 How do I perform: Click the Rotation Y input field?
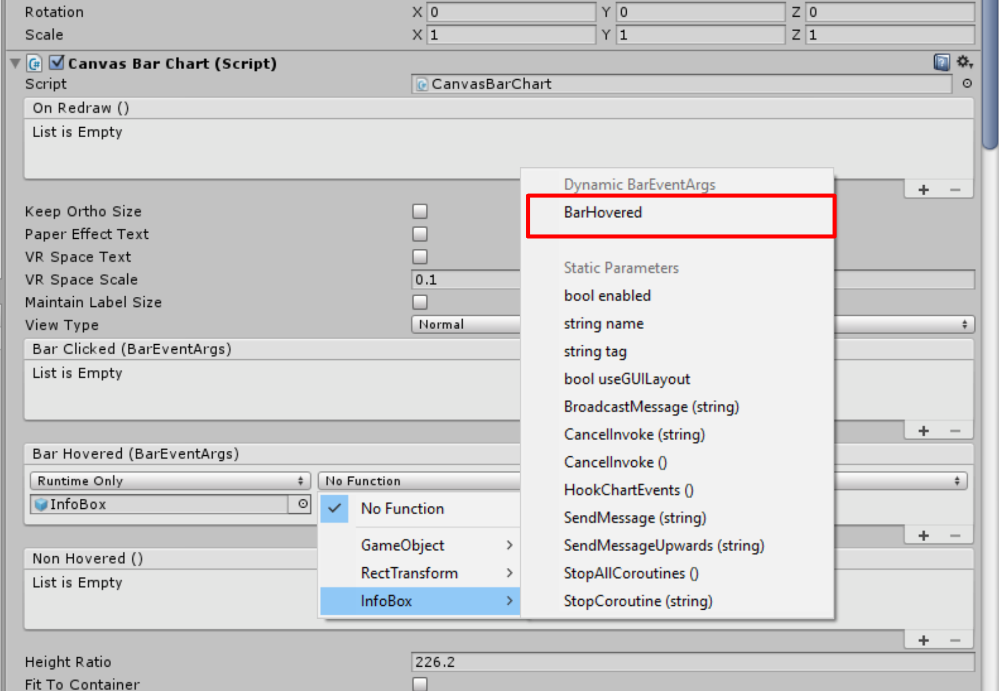pyautogui.click(x=701, y=12)
